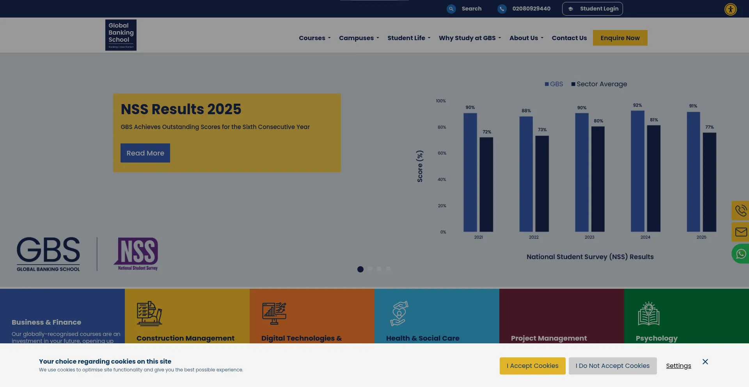Click the Digital Technologies chart icon

click(274, 313)
